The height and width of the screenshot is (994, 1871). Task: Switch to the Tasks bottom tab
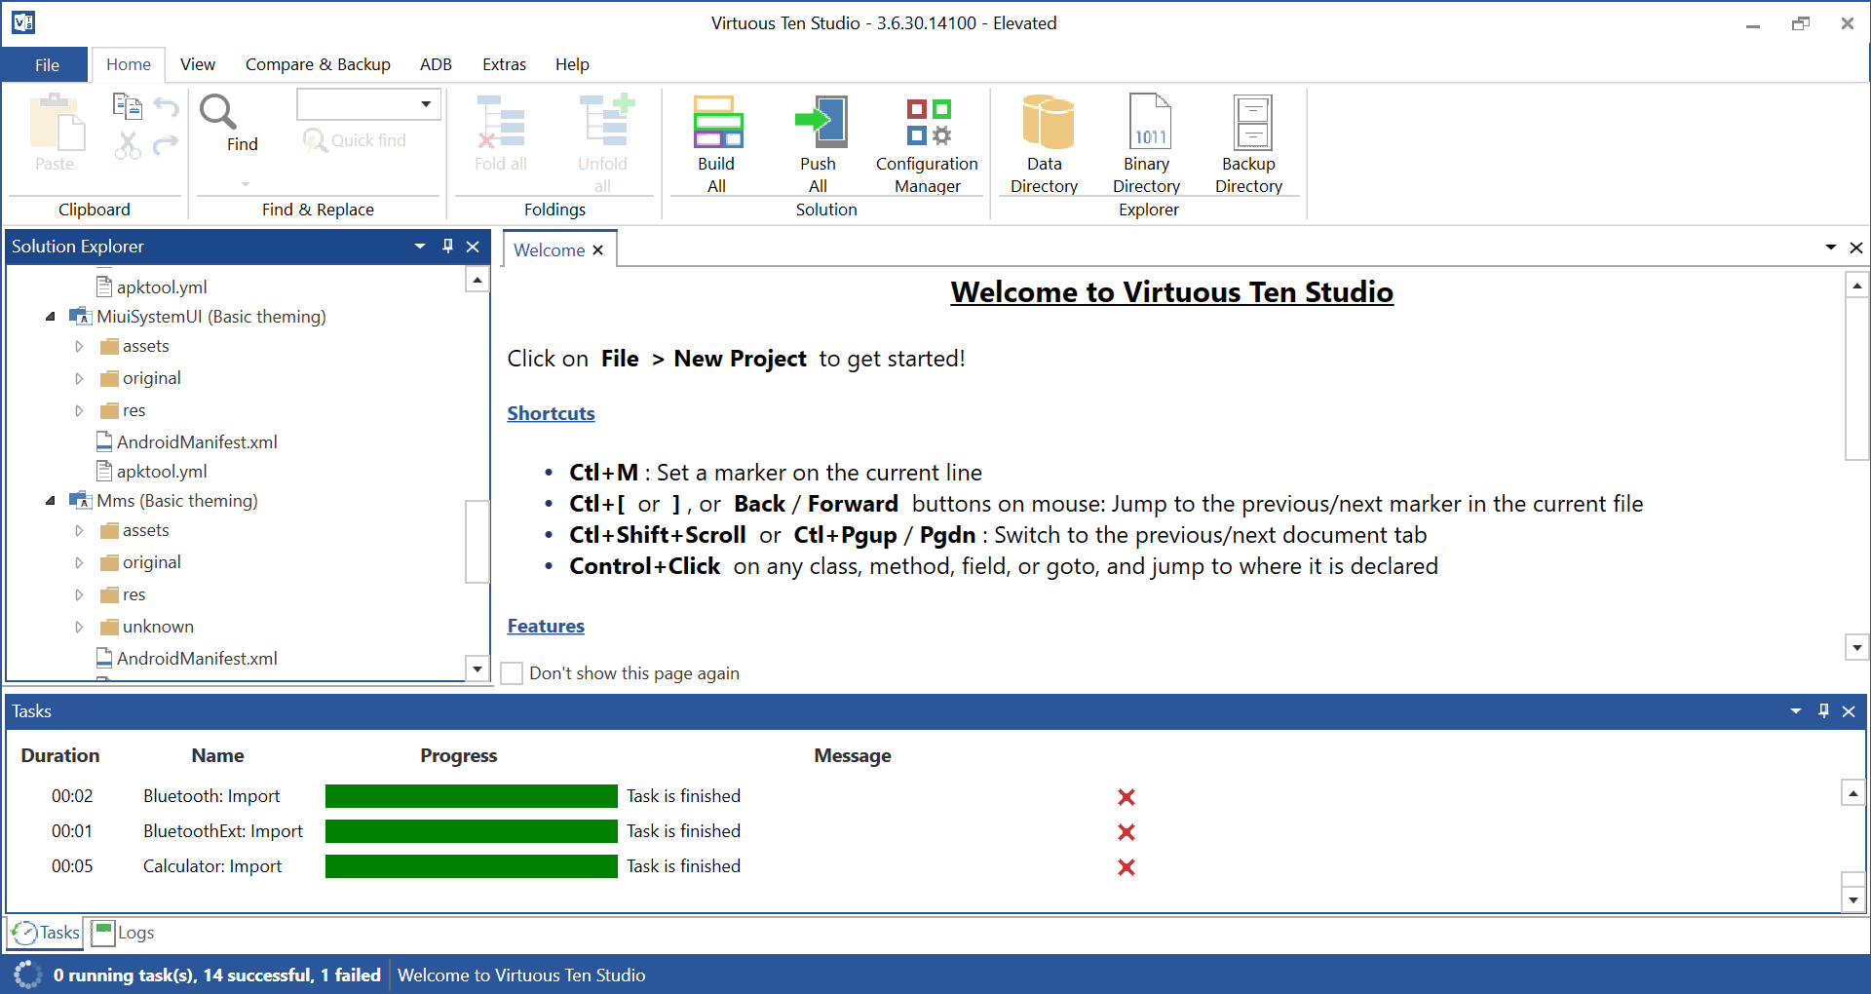click(x=46, y=933)
